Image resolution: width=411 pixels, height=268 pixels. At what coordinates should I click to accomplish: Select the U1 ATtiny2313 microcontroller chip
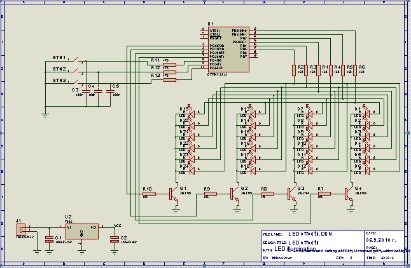[228, 49]
